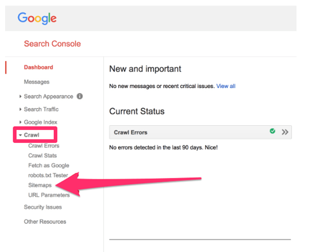Click the Crawl Errors status heading
The height and width of the screenshot is (252, 313).
131,133
